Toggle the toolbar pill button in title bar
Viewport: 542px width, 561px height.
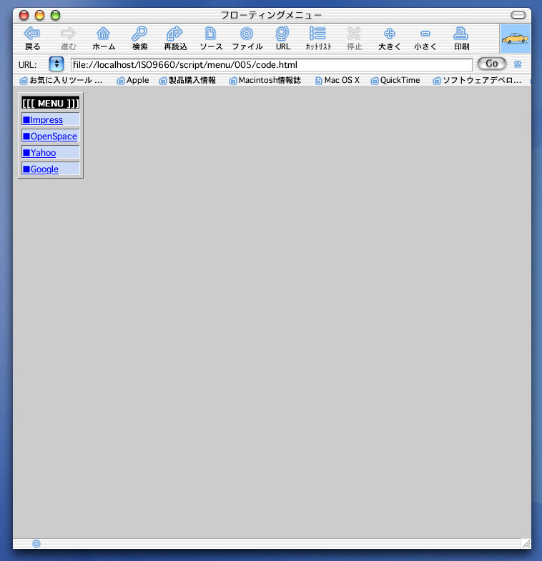518,15
